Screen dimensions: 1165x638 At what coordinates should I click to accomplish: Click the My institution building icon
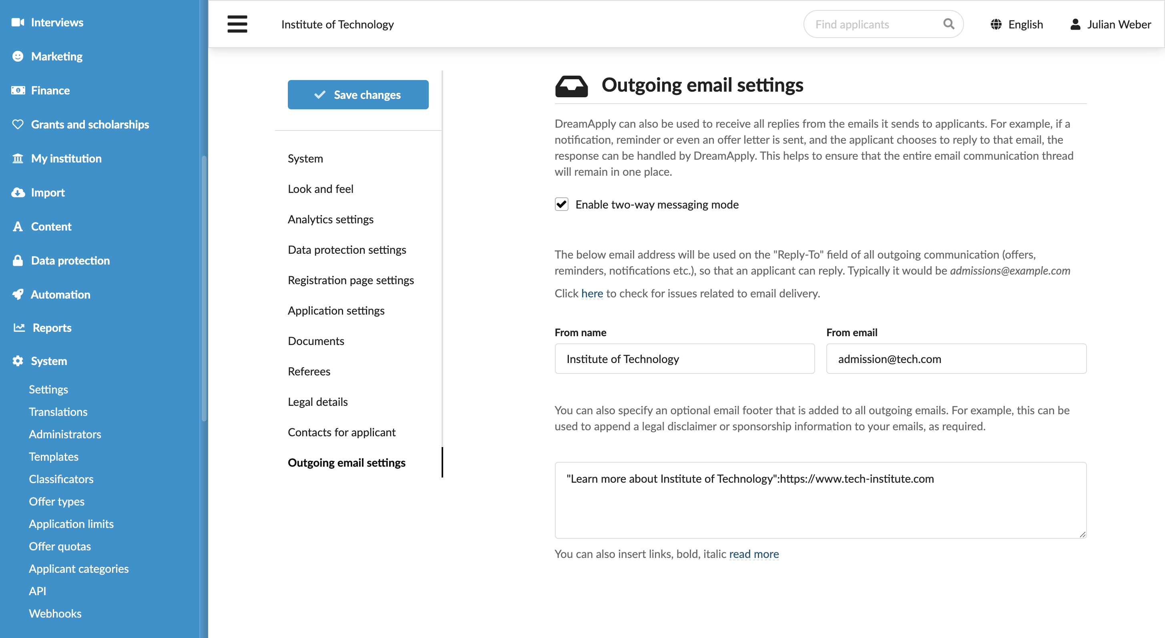[18, 158]
